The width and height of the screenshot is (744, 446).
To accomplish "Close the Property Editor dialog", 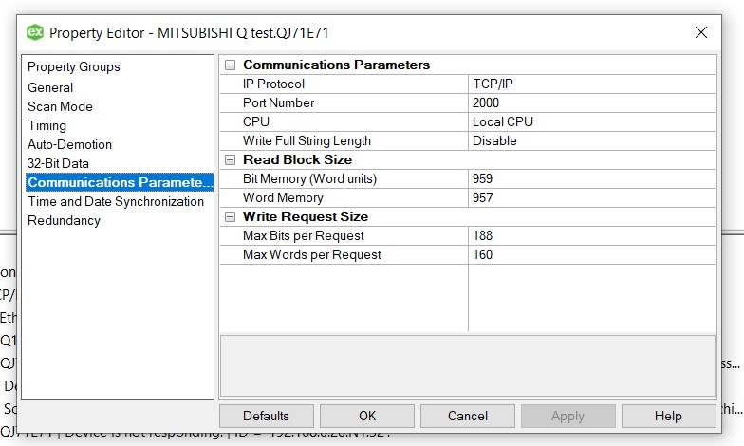I will tap(701, 32).
